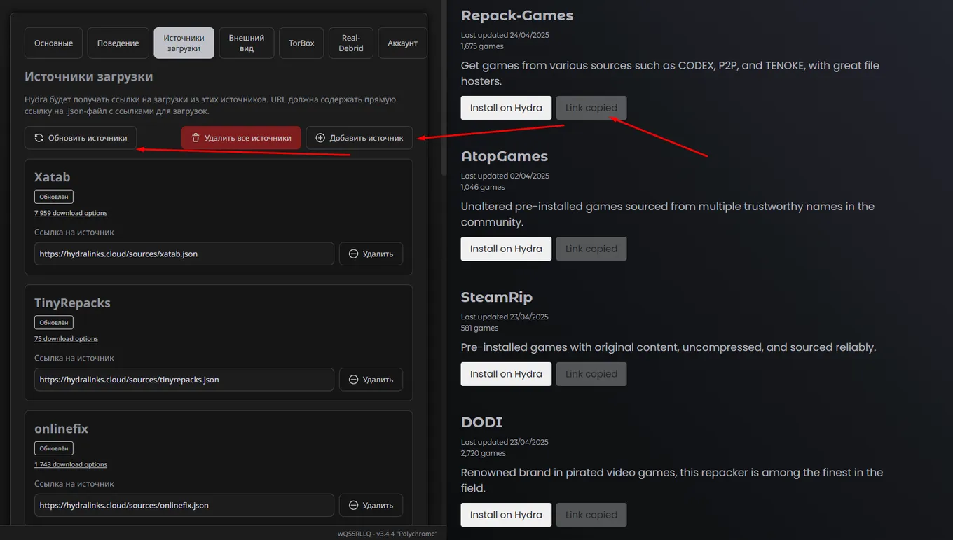Click the Обновлён badge under onlinefix
Image resolution: width=953 pixels, height=540 pixels.
[x=54, y=448]
